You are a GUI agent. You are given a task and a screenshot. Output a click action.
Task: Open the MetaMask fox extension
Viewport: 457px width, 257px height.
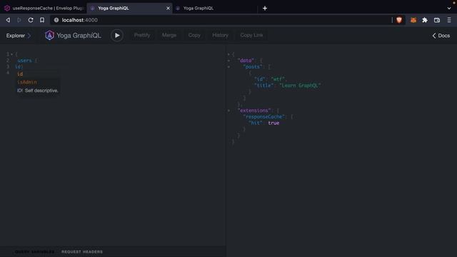click(413, 20)
